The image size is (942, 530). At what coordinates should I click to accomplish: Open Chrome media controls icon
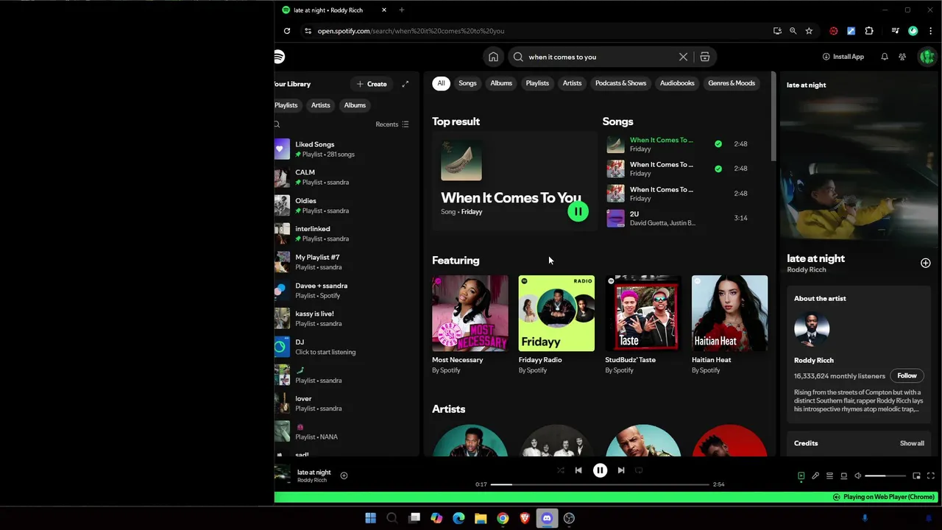pyautogui.click(x=895, y=31)
